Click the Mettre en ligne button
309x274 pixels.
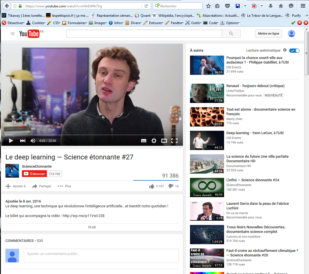[268, 33]
